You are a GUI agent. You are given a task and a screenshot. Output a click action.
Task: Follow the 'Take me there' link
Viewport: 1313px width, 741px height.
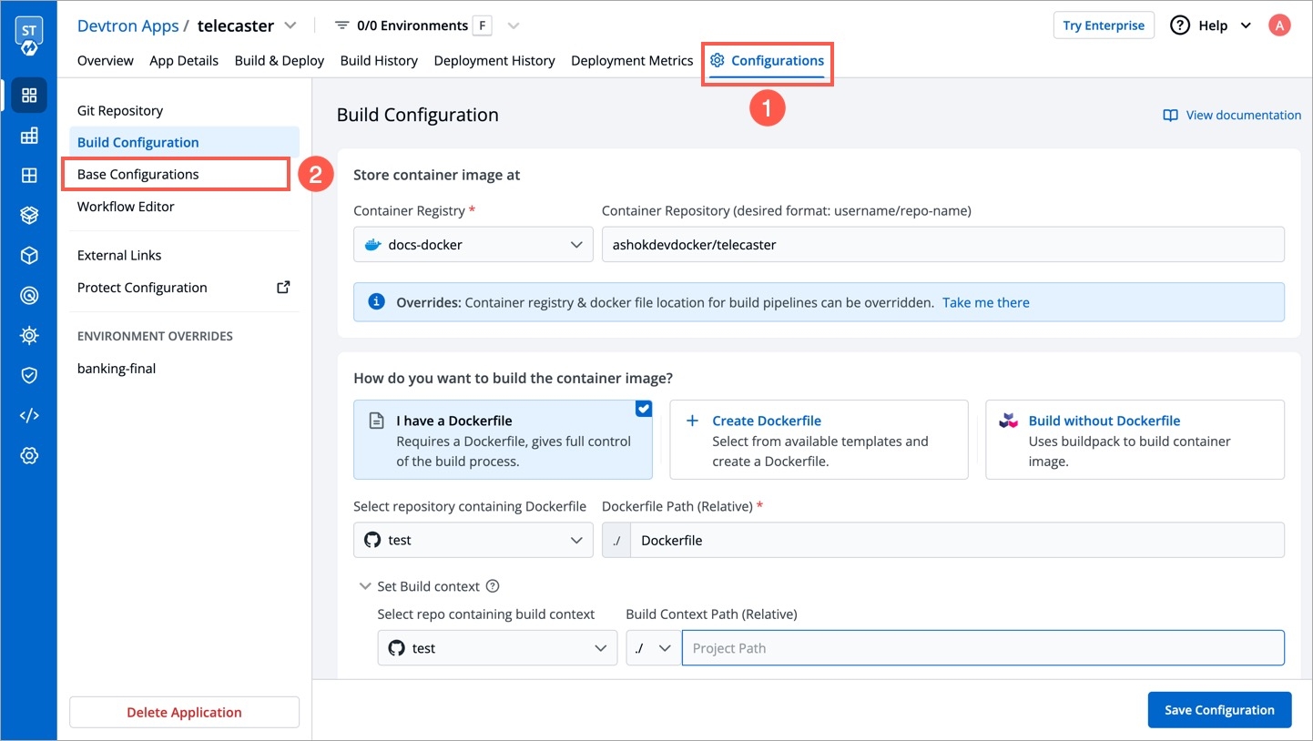tap(985, 302)
